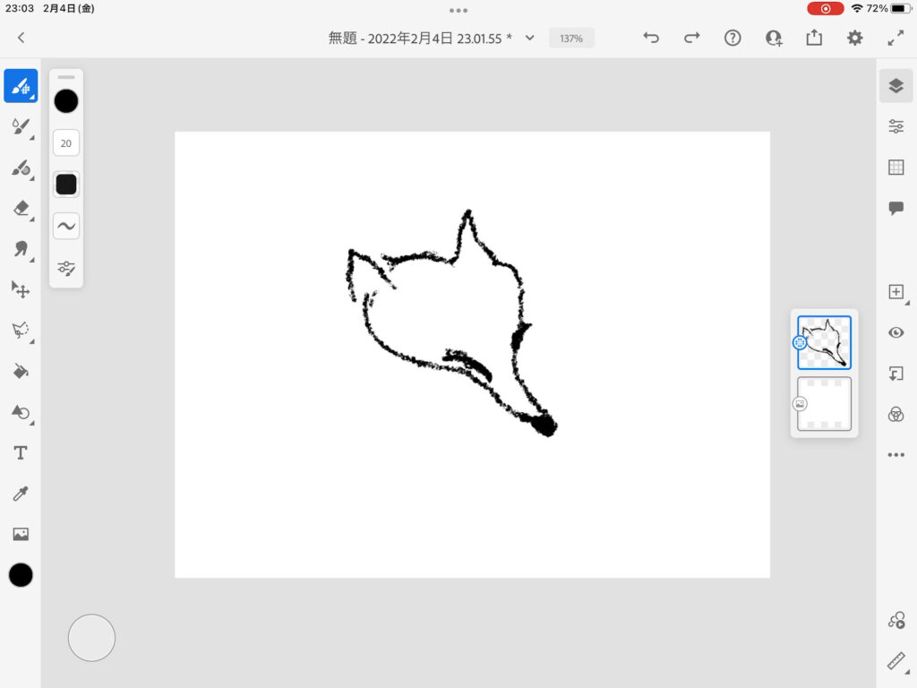Toggle the Layers panel
This screenshot has width=917, height=688.
896,86
